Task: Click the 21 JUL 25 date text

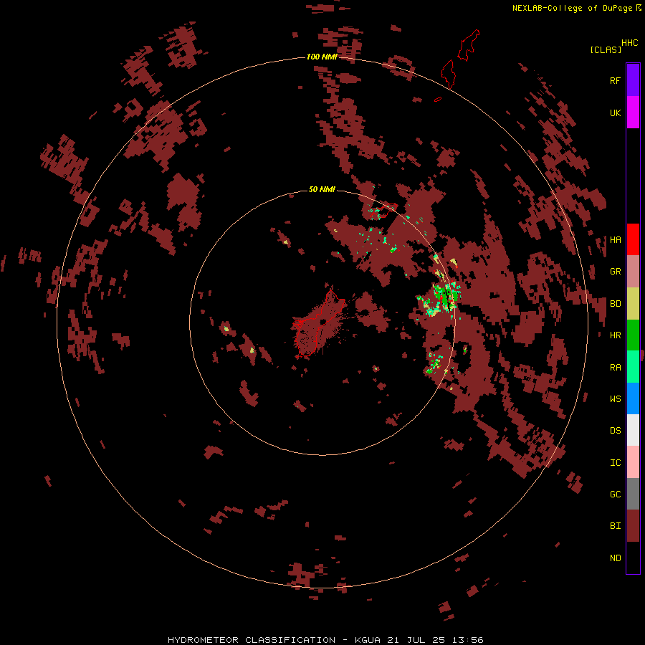Action: tap(416, 640)
